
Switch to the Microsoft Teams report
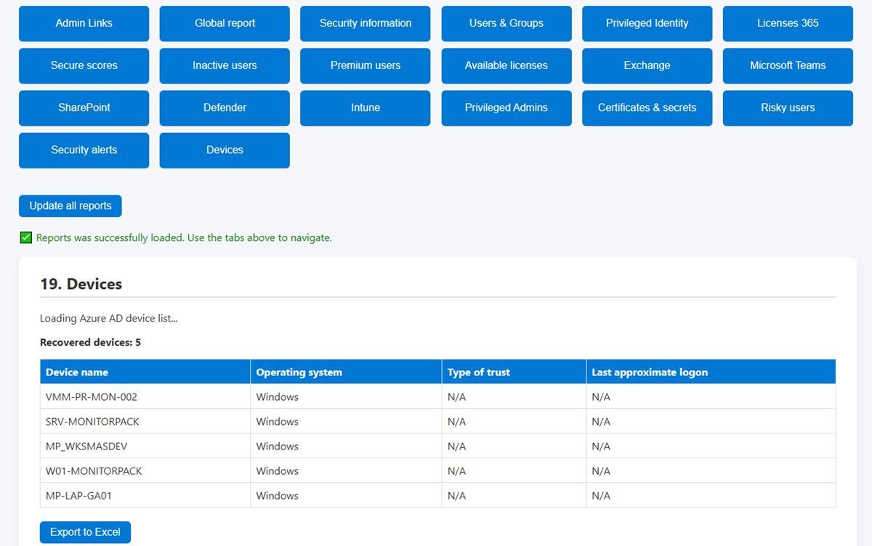[788, 65]
